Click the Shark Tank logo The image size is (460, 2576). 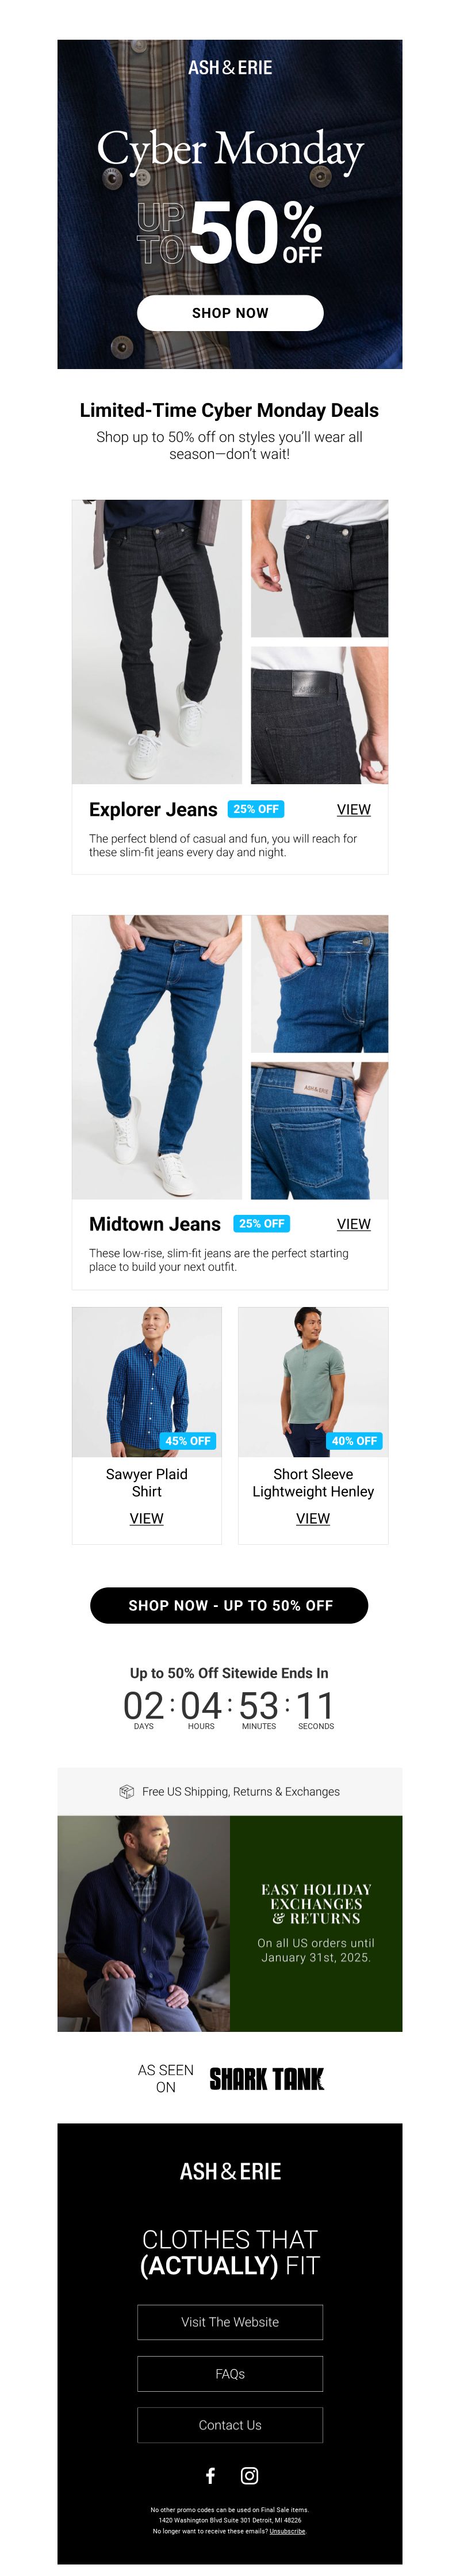(266, 2078)
